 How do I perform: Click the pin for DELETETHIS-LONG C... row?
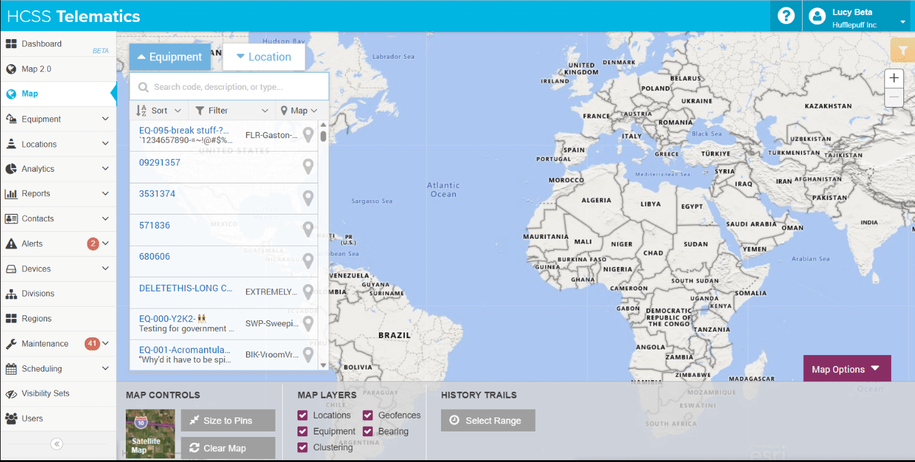(308, 291)
